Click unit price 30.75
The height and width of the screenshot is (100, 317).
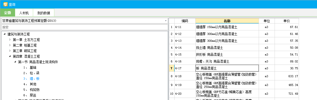pos(287,68)
